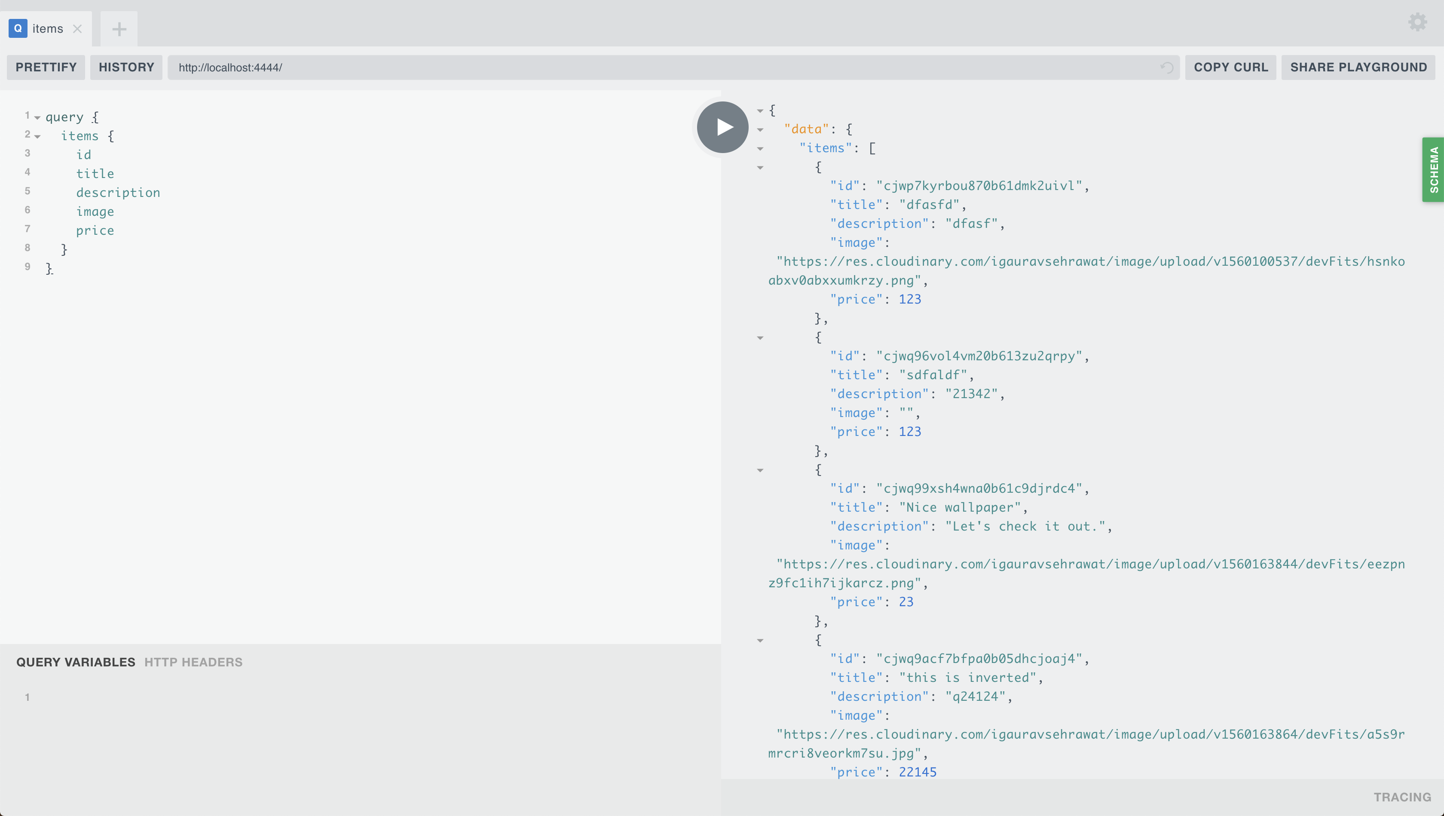The width and height of the screenshot is (1444, 816).
Task: Collapse the "Nice wallpaper" item object
Action: [760, 470]
